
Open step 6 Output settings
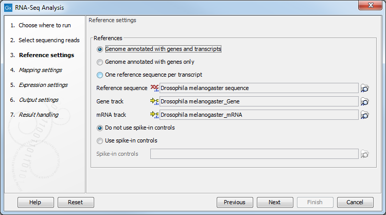(x=34, y=100)
